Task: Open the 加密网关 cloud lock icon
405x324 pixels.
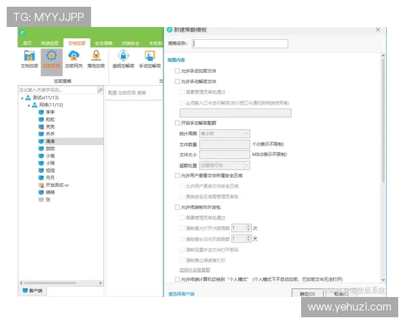Action: (74, 58)
